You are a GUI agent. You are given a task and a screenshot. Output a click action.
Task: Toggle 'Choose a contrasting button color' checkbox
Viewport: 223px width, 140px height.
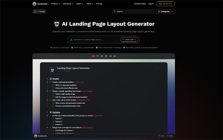(53, 106)
